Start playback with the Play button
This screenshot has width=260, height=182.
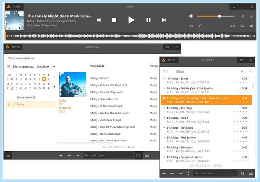coord(131,20)
